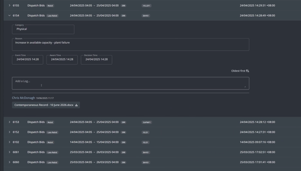
Task: Edit the Aware Time field
Action: pyautogui.click(x=62, y=60)
